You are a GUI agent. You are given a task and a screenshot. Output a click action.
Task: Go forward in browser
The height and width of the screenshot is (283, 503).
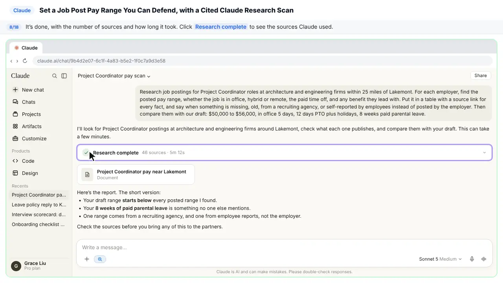pos(17,61)
